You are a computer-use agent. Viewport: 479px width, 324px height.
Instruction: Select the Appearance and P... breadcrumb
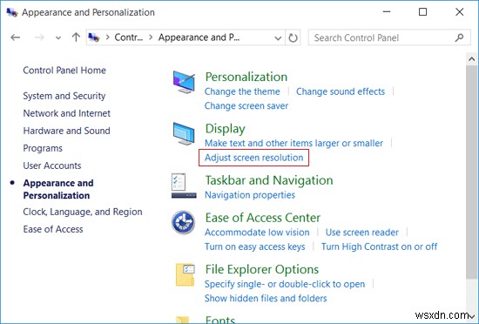click(x=199, y=37)
